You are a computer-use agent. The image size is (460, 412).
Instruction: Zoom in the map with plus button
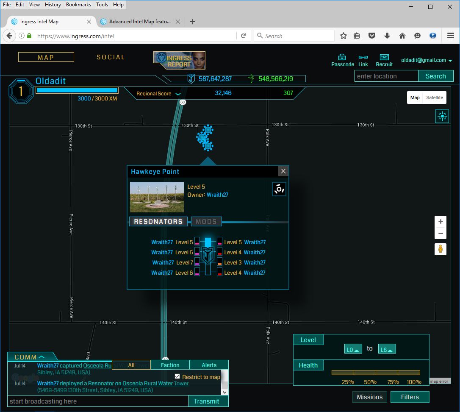[441, 222]
